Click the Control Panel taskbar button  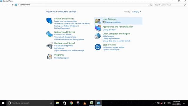point(98,103)
